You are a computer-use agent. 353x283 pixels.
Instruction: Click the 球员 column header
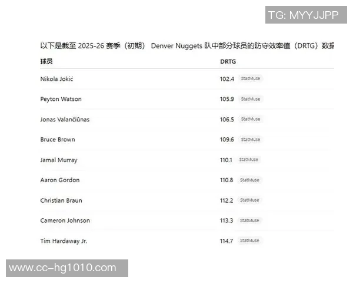click(46, 61)
